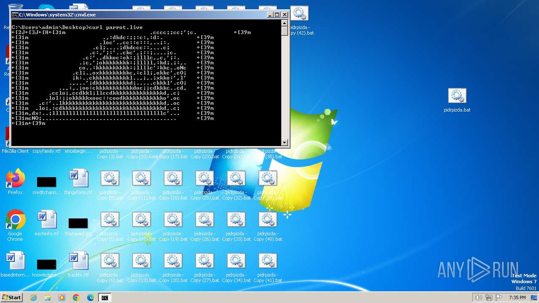Viewport: 539px width, 303px height.
Task: Select pidrpizda - Copy (33).bat icon
Action: [x=236, y=220]
